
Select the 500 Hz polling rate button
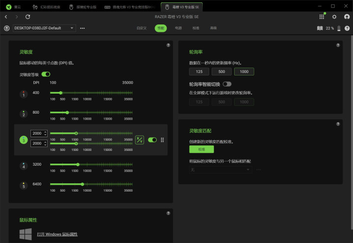[x=221, y=72]
